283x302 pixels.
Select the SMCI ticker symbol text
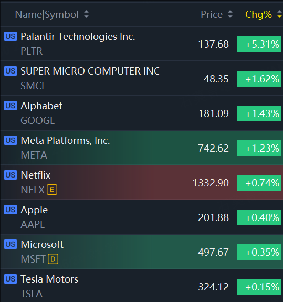pos(33,86)
